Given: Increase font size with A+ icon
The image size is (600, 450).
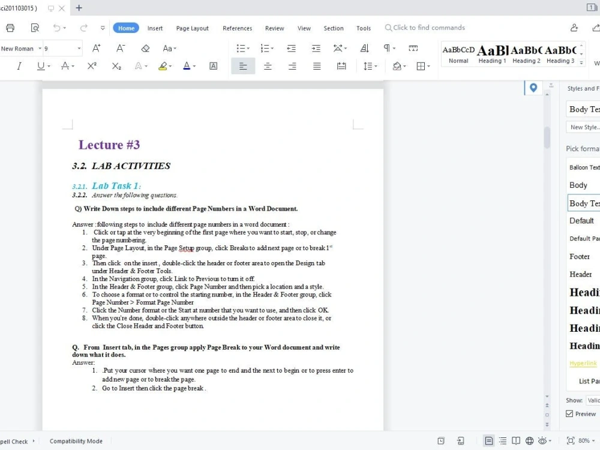Looking at the screenshot, I should [97, 48].
